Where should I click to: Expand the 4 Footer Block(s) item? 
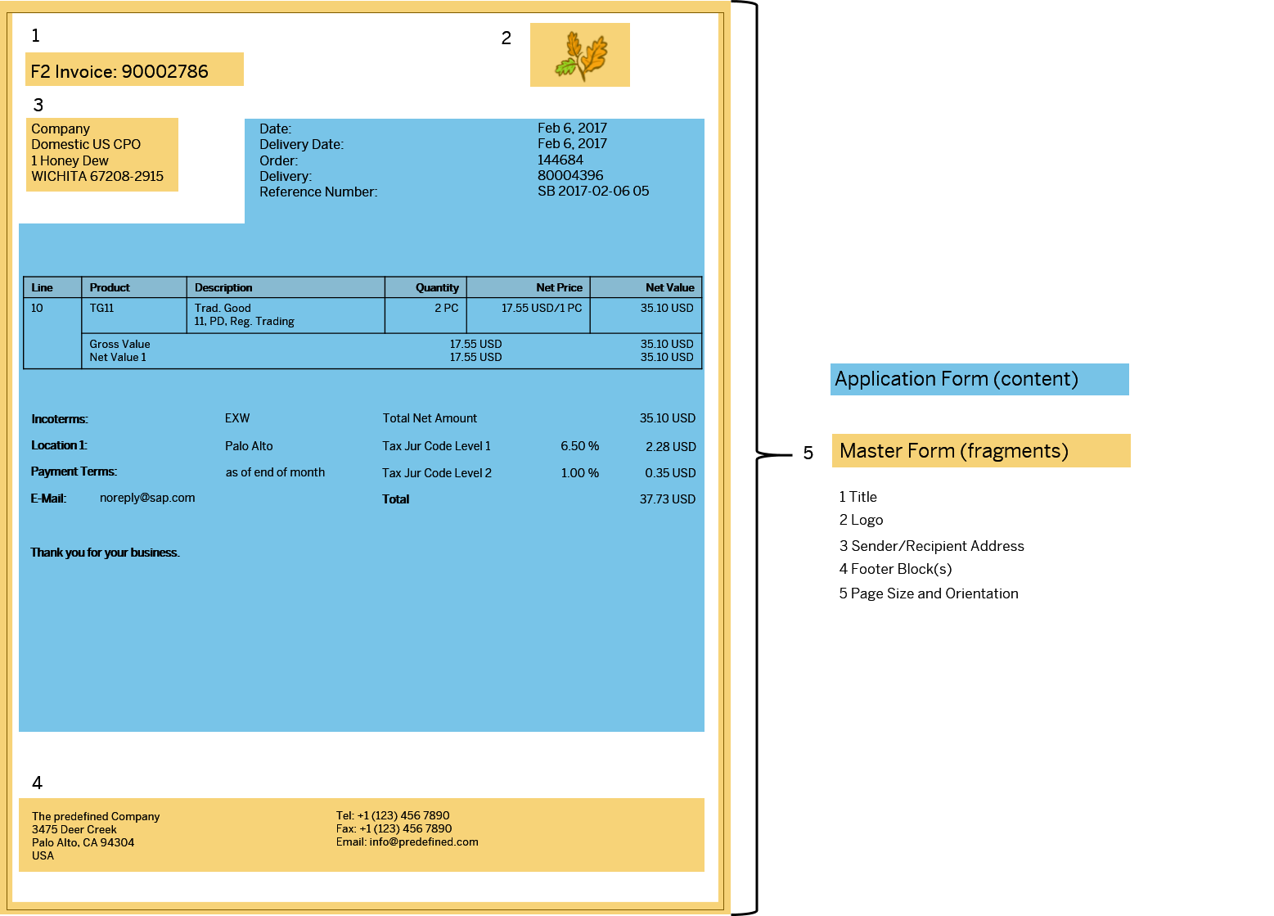pyautogui.click(x=895, y=569)
